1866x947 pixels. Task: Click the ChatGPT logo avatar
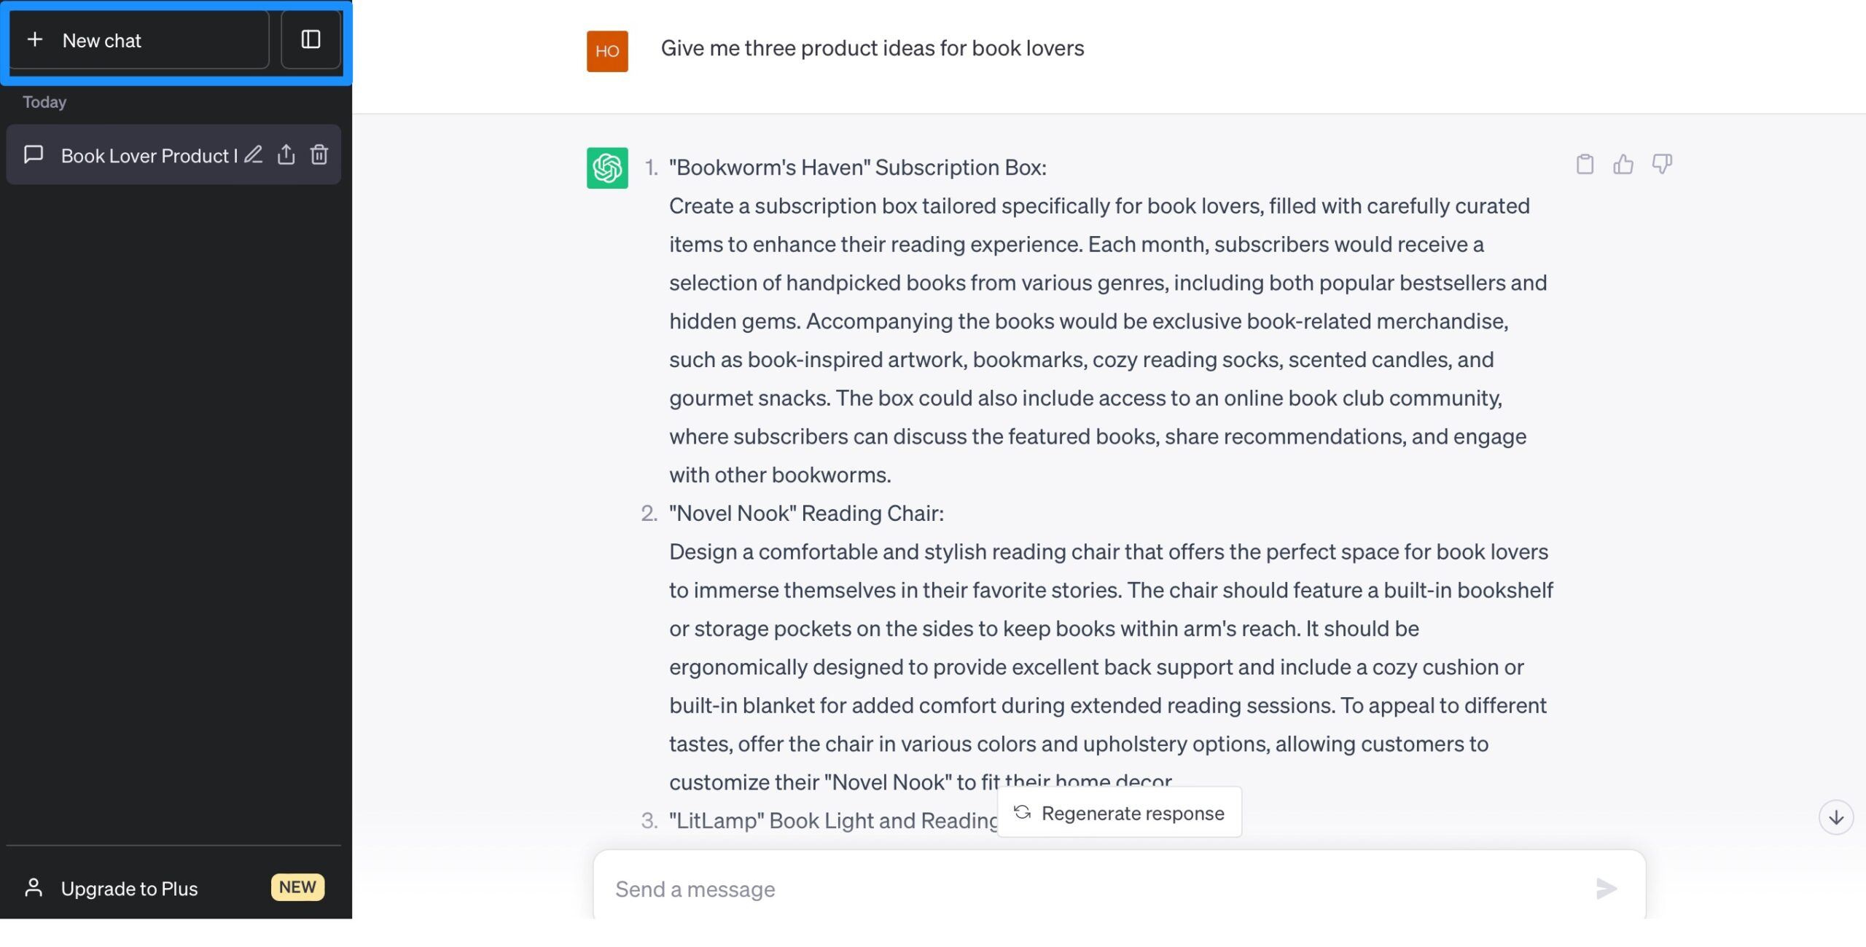(x=607, y=168)
